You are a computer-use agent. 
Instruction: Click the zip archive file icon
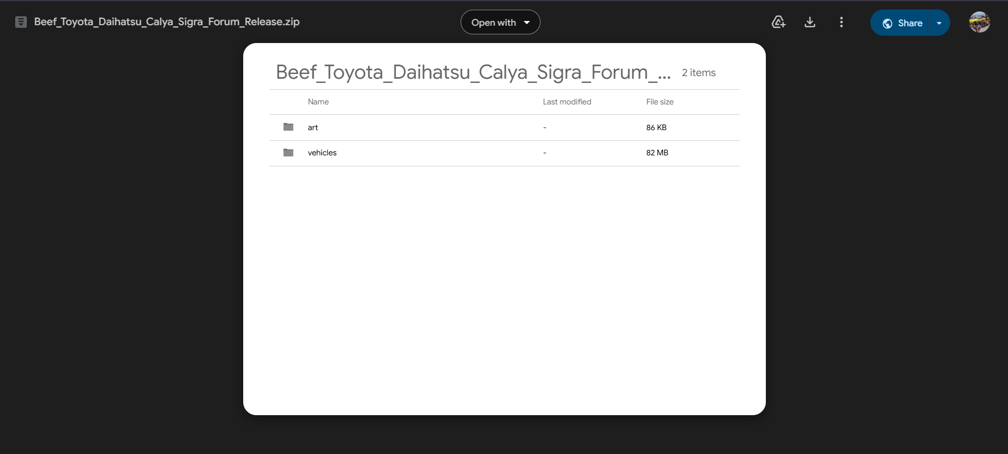click(x=21, y=22)
